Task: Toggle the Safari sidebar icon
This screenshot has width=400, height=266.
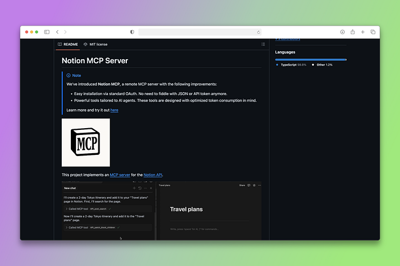Action: pos(47,32)
